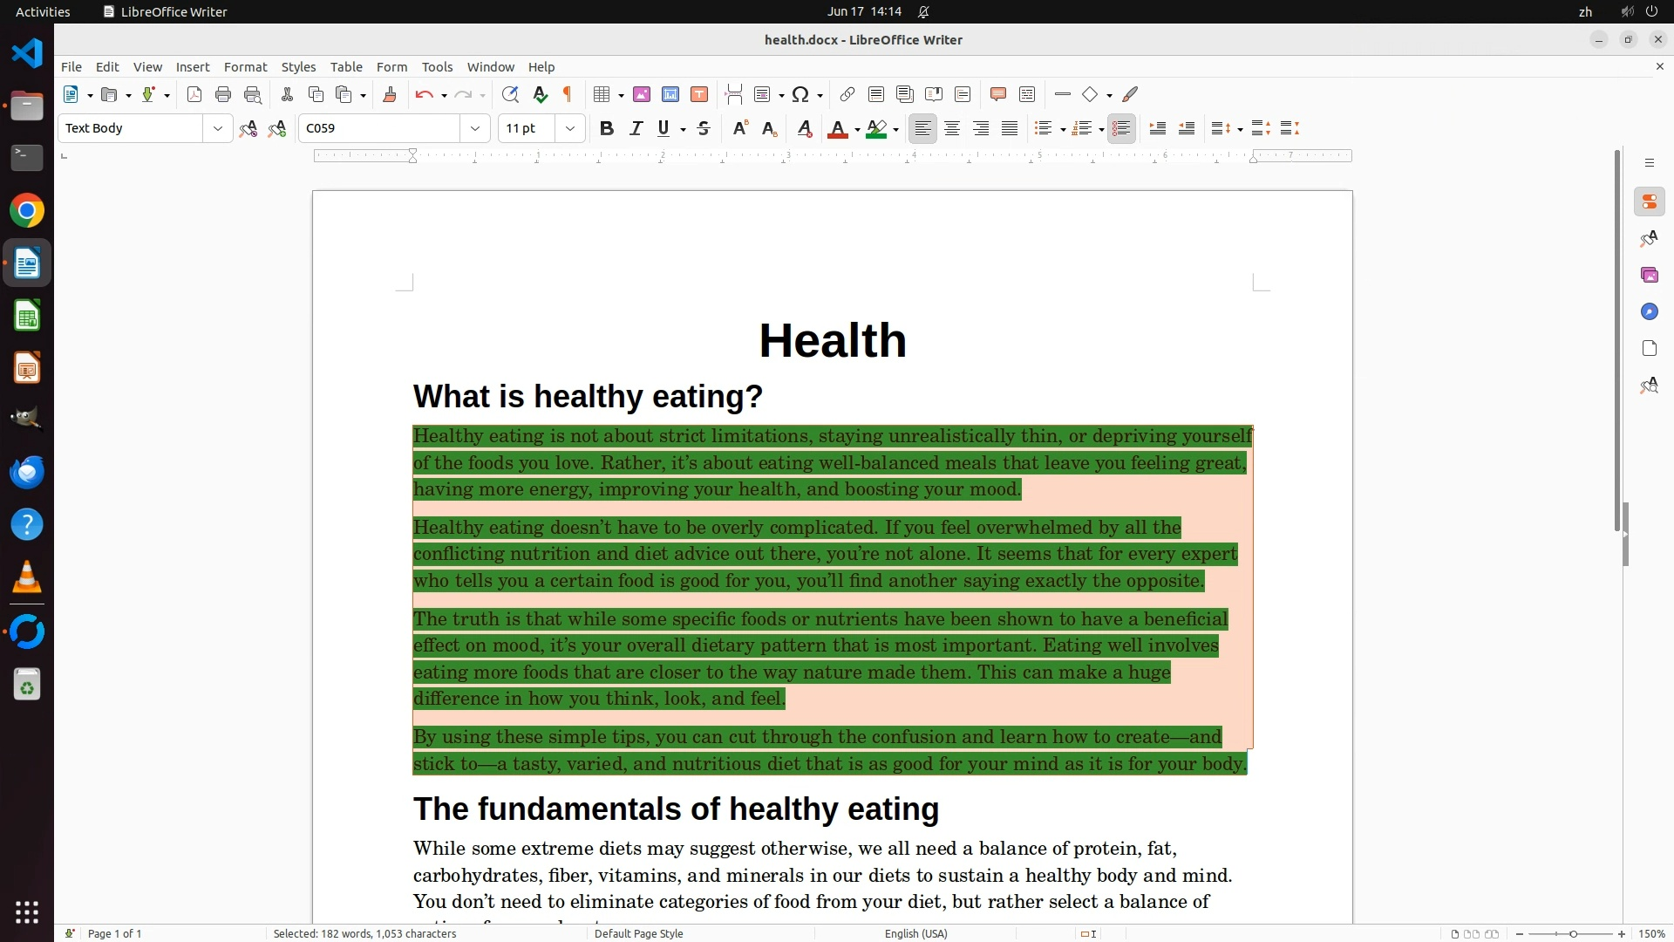Image resolution: width=1674 pixels, height=942 pixels.
Task: Open the Format menu
Action: (245, 66)
